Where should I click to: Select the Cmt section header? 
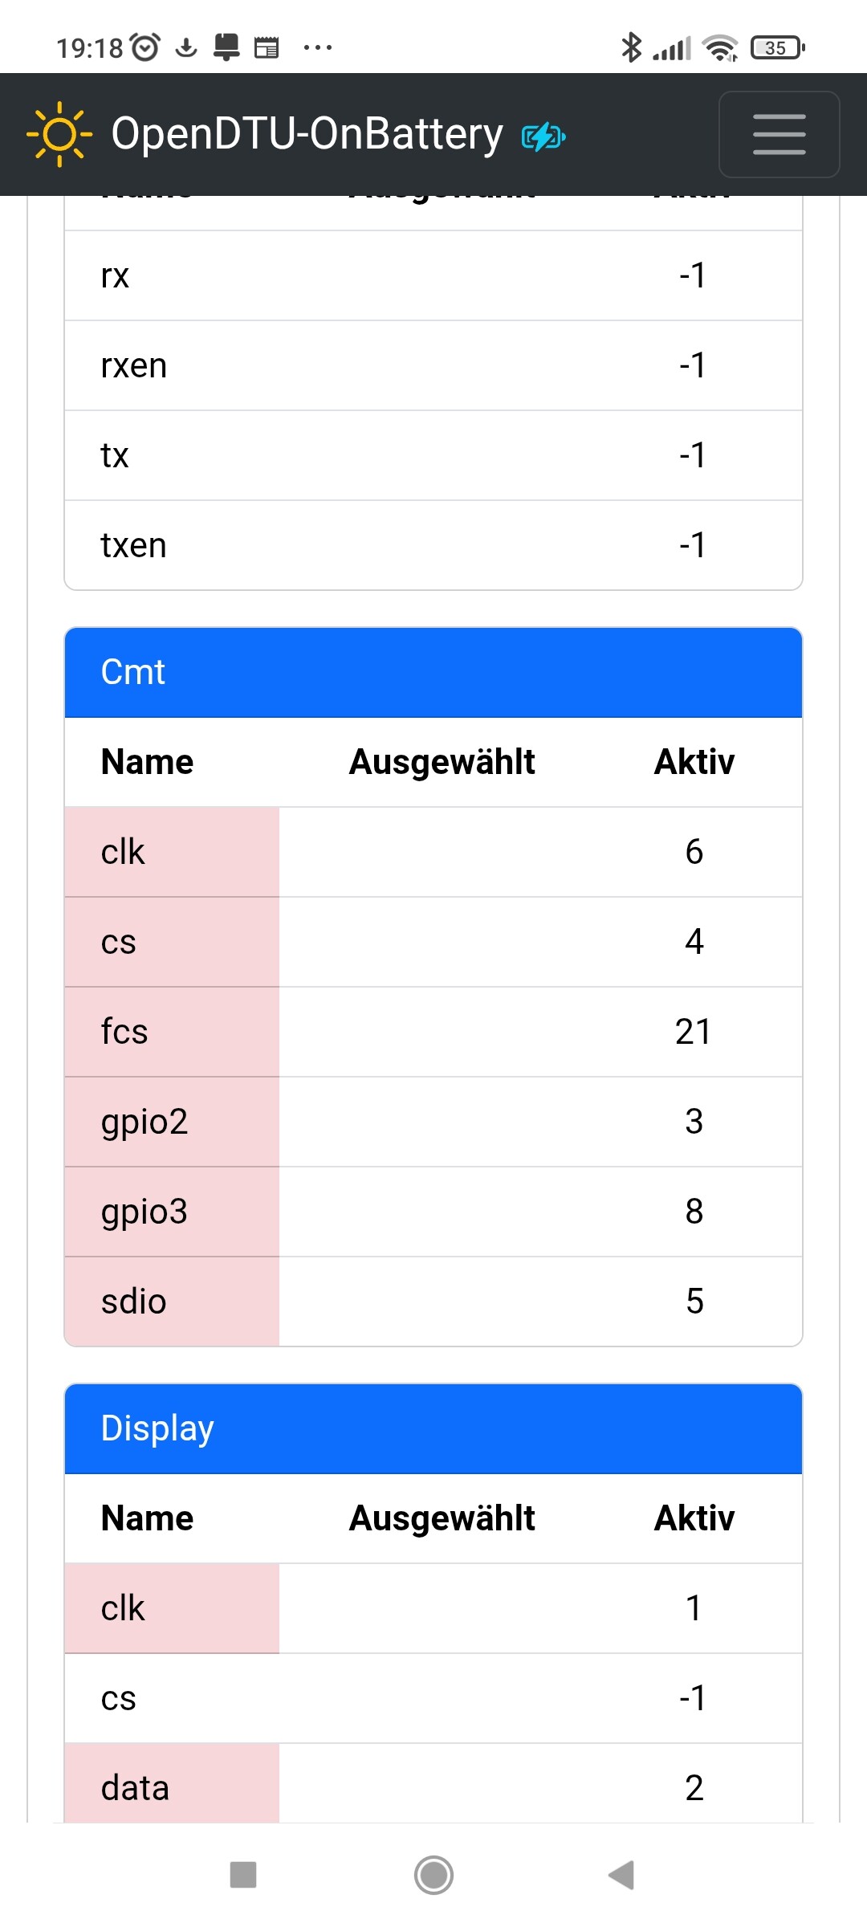click(433, 672)
